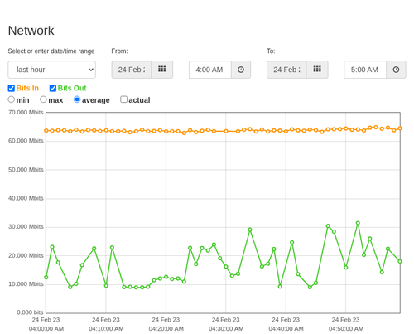This screenshot has width=414, height=334.
Task: Open the To time clock picker icon
Action: coord(396,70)
